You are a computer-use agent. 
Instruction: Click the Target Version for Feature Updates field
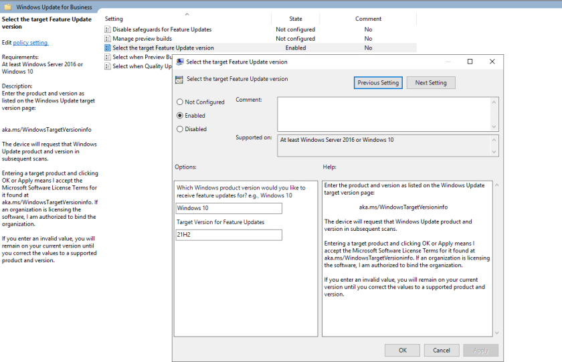[228, 235]
